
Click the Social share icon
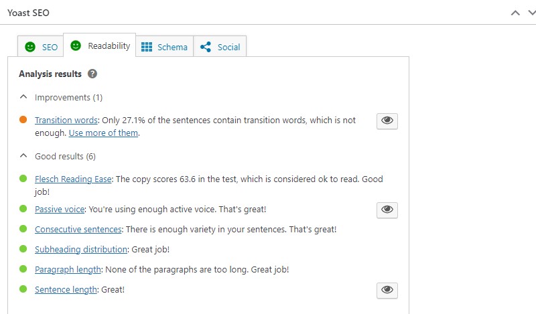click(206, 47)
